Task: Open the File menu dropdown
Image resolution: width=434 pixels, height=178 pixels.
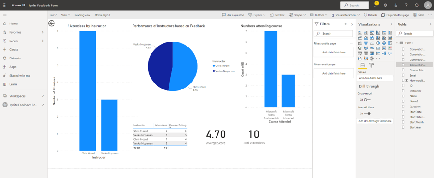Action: 53,15
